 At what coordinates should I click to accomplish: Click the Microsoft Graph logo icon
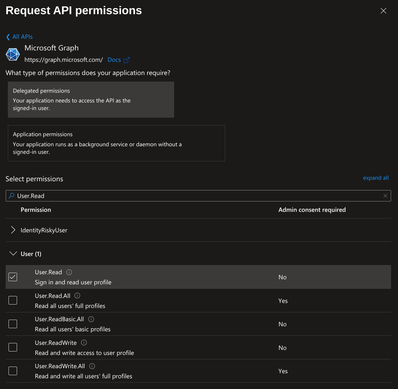click(13, 54)
